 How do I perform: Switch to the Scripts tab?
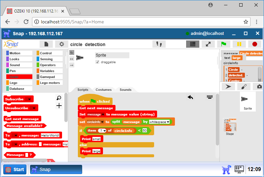[83, 90]
